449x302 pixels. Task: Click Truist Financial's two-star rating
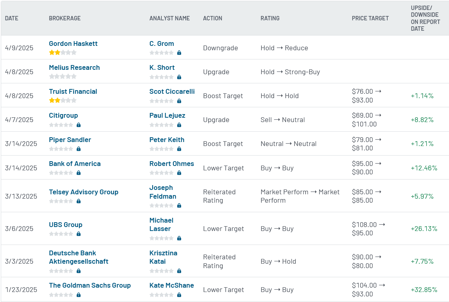point(63,101)
